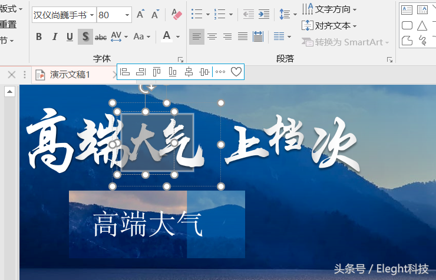The image size is (436, 280).
Task: Apply numbered list button
Action: pyautogui.click(x=220, y=14)
